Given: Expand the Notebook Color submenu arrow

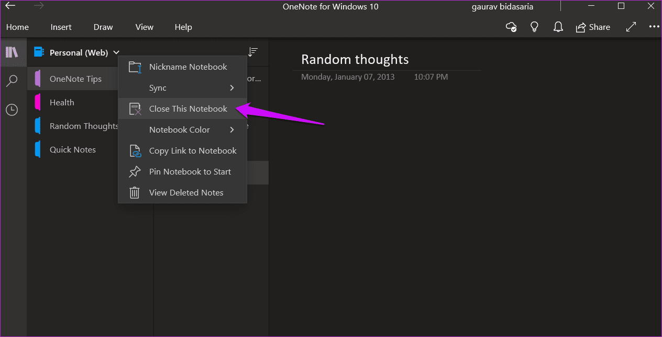Looking at the screenshot, I should pos(232,129).
